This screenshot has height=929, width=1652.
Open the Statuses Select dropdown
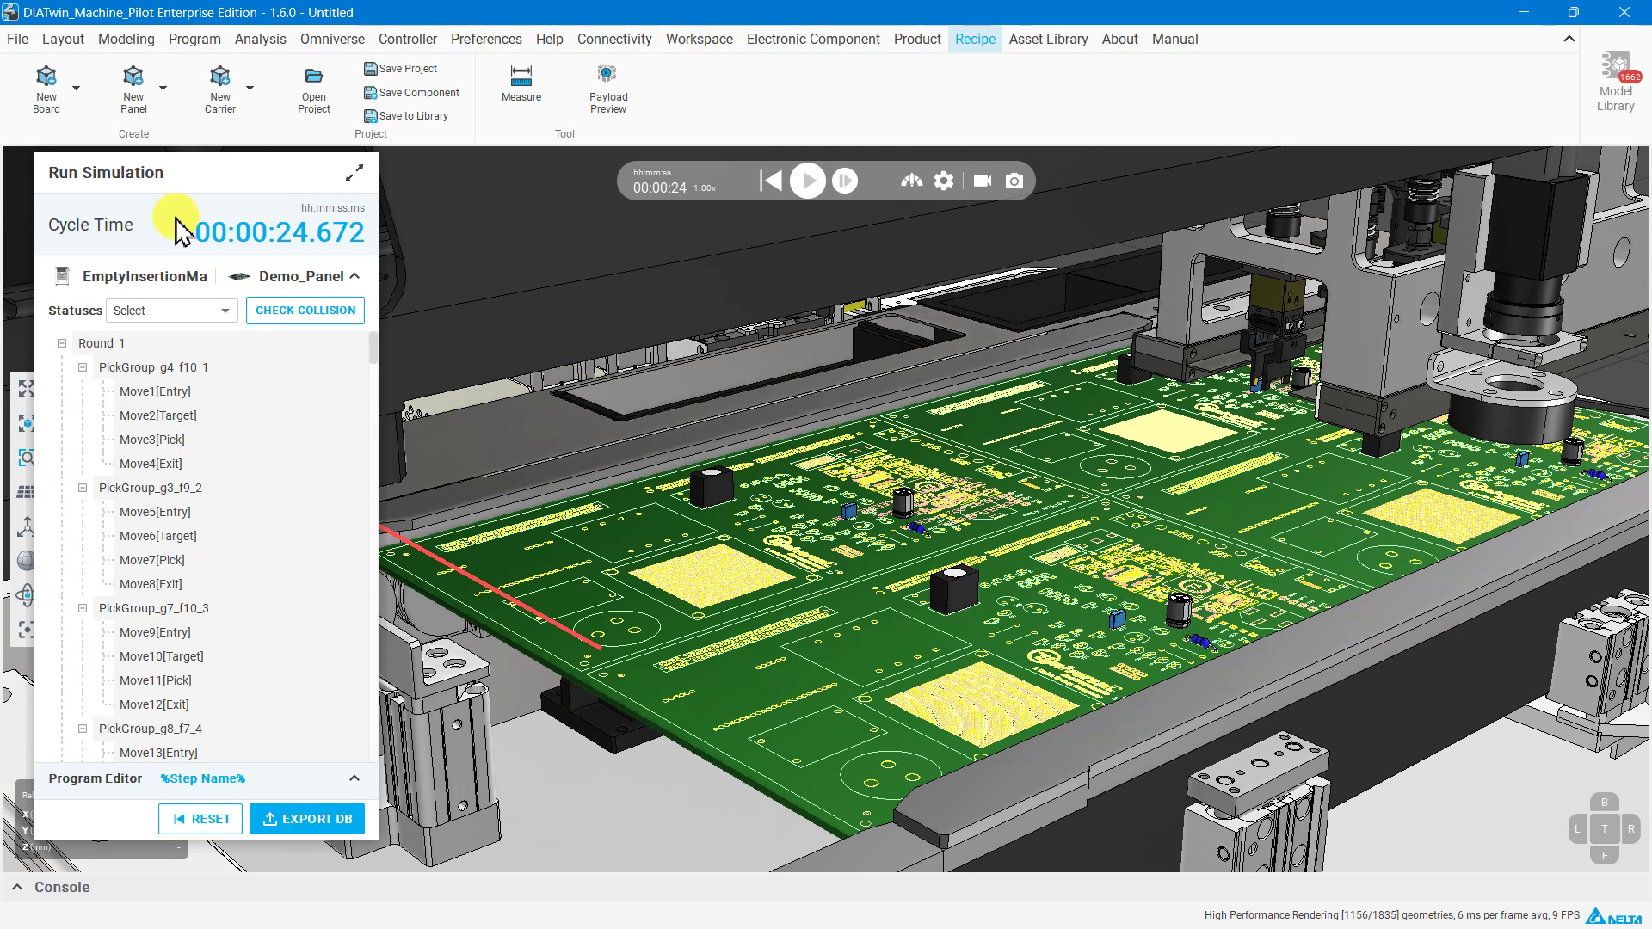172,311
